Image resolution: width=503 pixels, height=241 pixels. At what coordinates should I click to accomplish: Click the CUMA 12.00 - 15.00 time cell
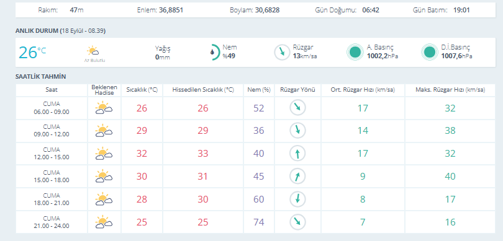coord(52,153)
